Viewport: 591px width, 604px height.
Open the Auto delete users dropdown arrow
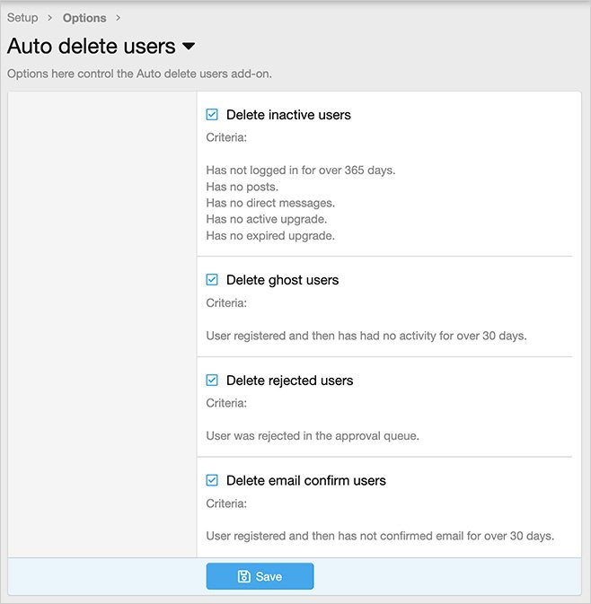[189, 47]
